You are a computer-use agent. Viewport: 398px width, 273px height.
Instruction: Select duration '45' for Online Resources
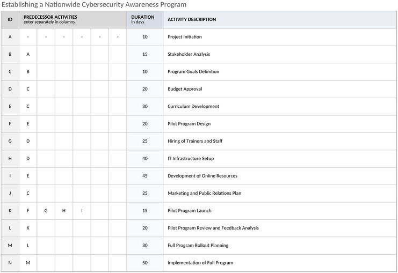145,176
